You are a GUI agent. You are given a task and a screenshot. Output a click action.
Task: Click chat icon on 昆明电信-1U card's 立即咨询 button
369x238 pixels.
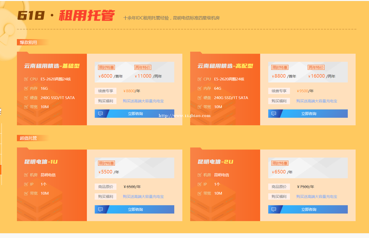pyautogui.click(x=101, y=210)
